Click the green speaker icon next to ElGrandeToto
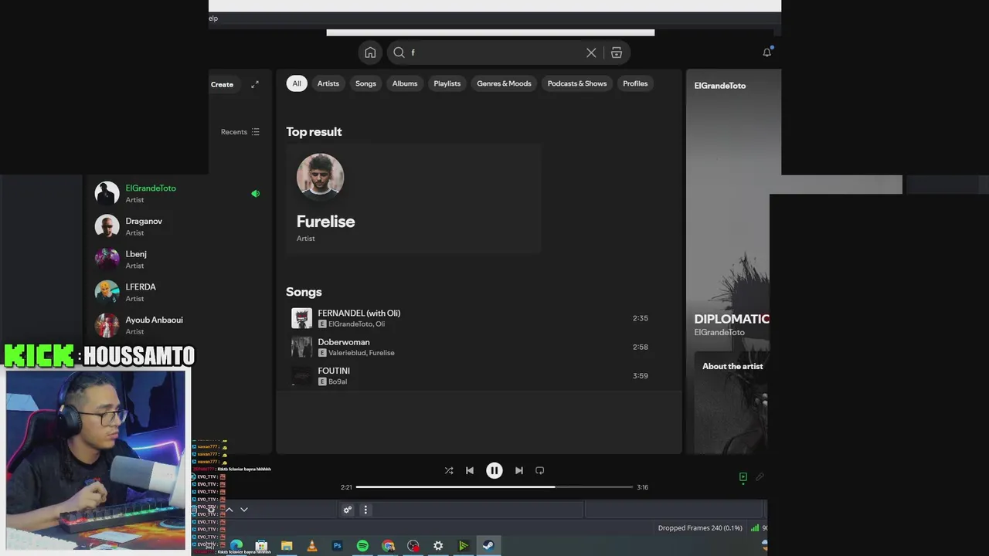The width and height of the screenshot is (989, 556). [x=255, y=194]
